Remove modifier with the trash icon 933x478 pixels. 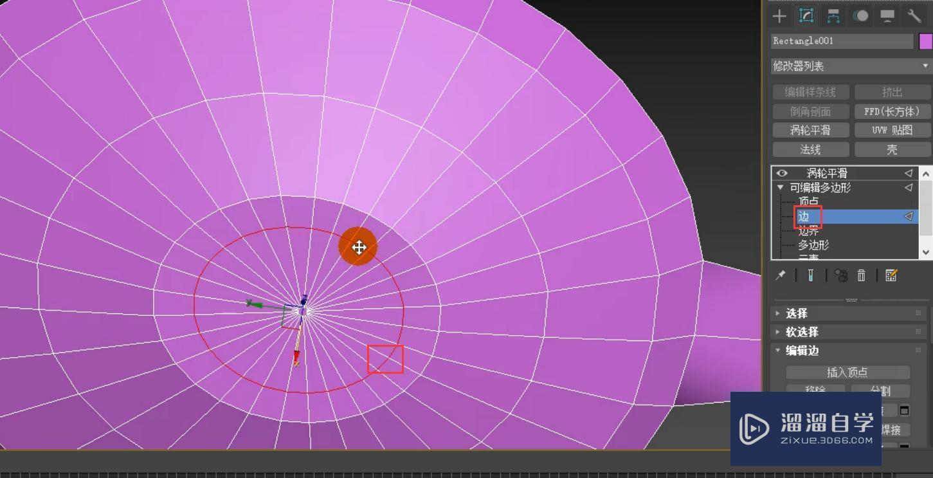tap(861, 275)
